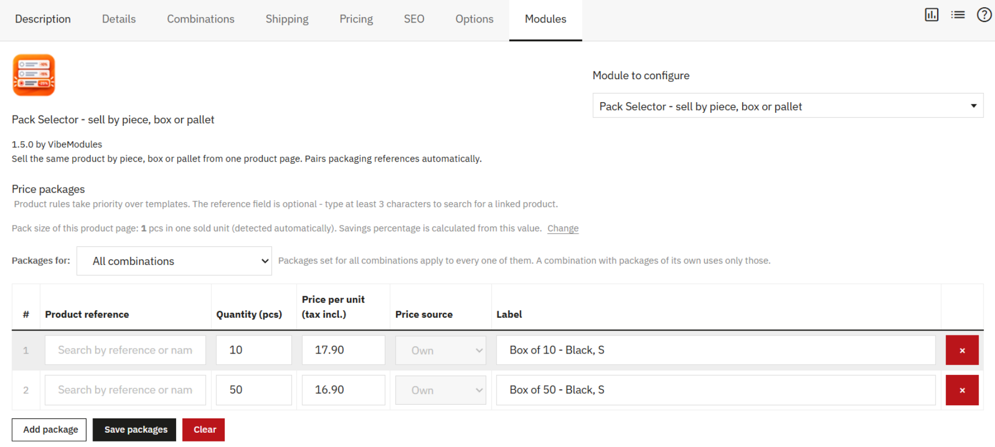Click the 'Price packages' heading
This screenshot has height=447, width=995.
point(48,189)
